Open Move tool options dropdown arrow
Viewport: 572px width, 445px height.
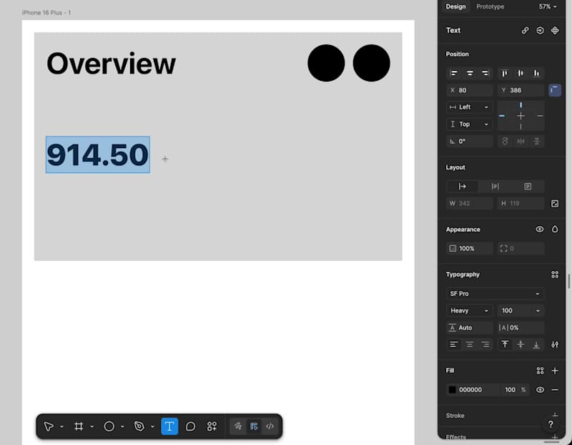click(62, 426)
